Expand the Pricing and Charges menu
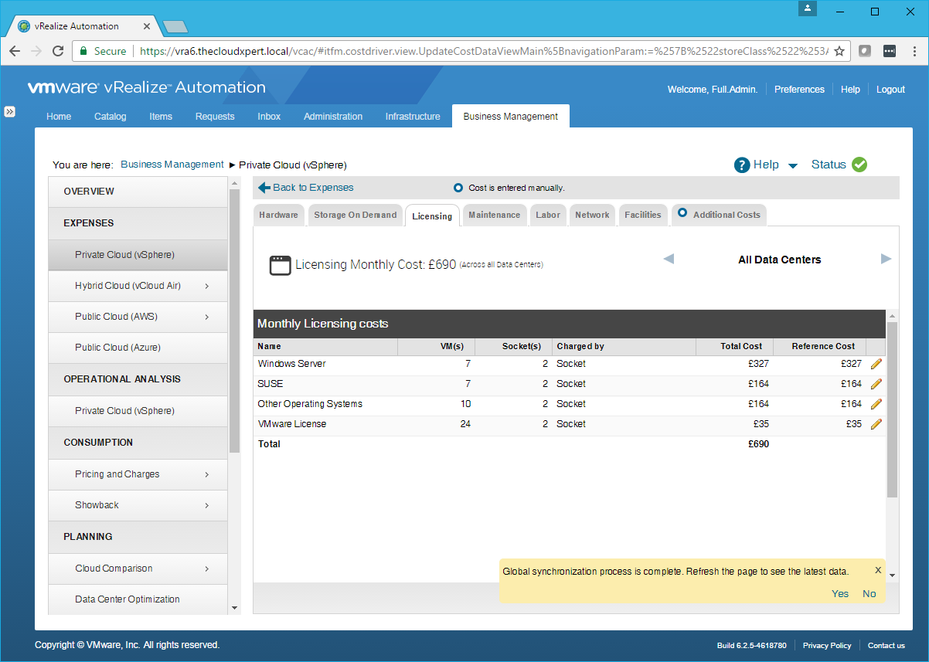 [207, 474]
